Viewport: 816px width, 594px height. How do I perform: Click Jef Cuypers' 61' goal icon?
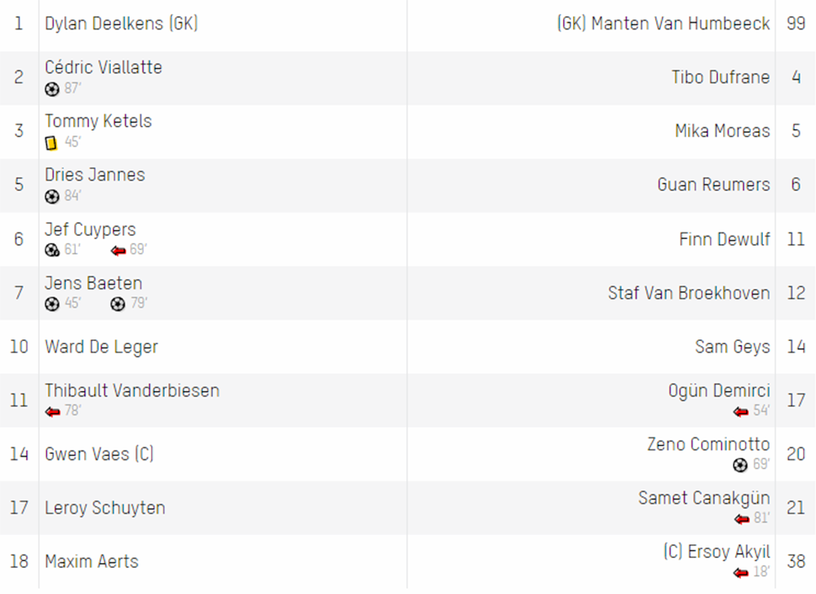click(x=52, y=250)
